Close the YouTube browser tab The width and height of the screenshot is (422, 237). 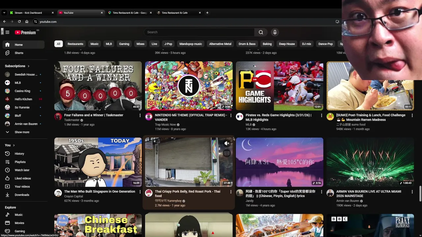point(102,13)
